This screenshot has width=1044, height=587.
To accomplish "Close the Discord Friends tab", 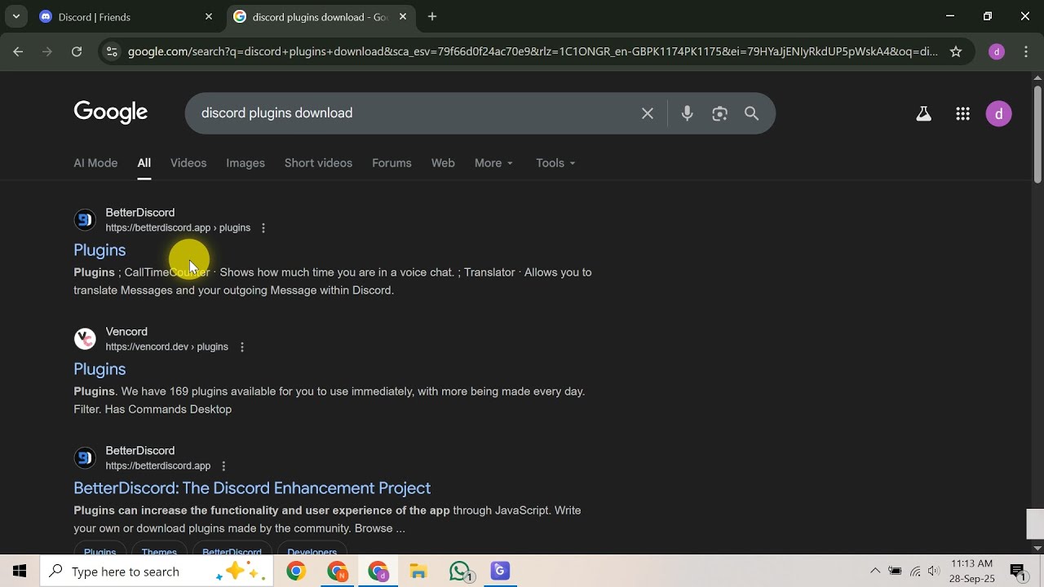I will tap(209, 16).
